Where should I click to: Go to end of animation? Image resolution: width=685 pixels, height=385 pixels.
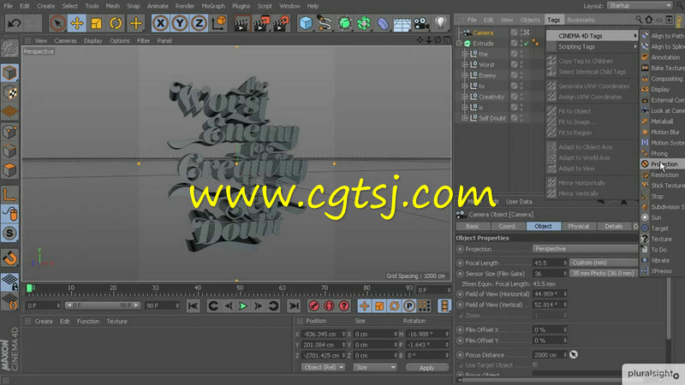point(294,306)
